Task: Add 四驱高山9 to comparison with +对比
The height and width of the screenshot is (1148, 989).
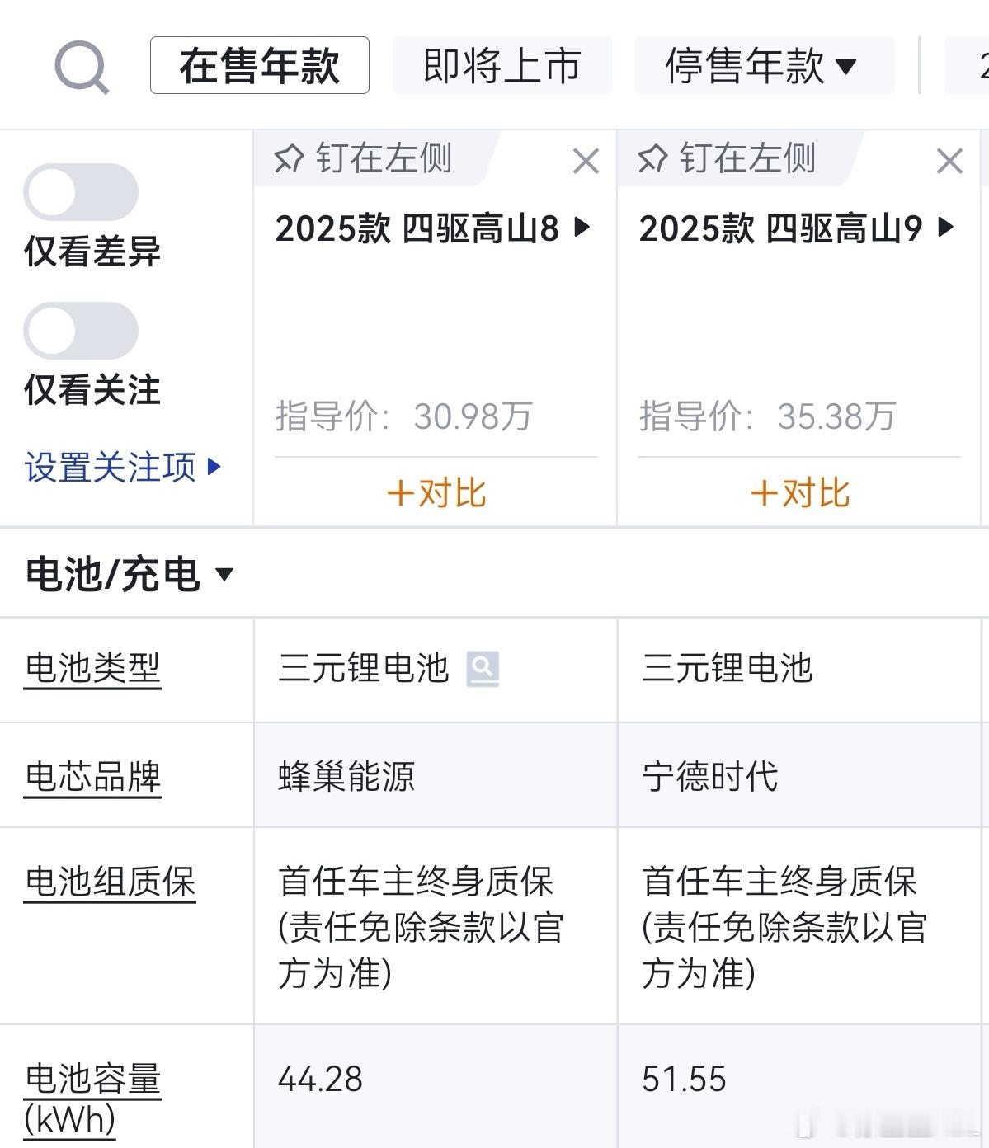Action: click(x=799, y=493)
